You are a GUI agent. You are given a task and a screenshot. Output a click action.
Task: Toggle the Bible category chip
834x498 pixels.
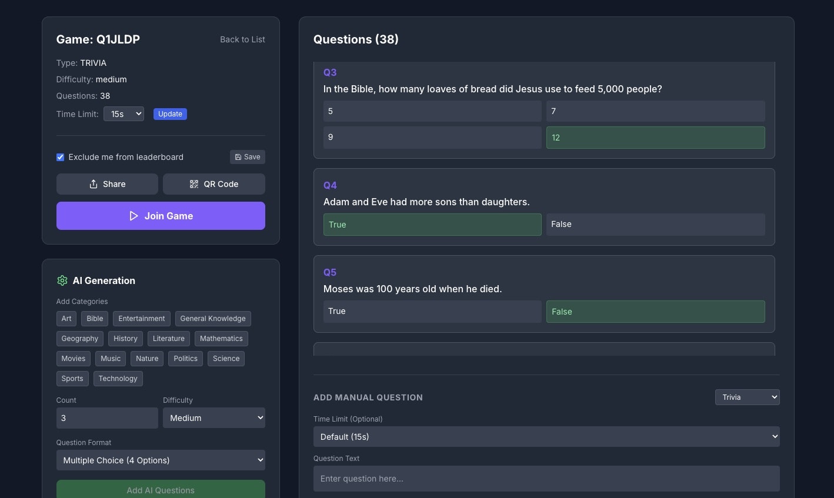94,318
